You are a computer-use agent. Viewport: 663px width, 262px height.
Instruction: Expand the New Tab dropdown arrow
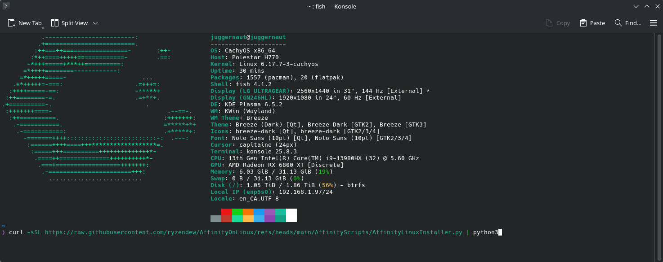(x=43, y=27)
